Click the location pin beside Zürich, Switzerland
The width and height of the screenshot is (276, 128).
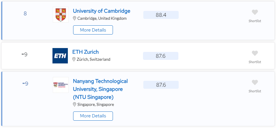(74, 59)
